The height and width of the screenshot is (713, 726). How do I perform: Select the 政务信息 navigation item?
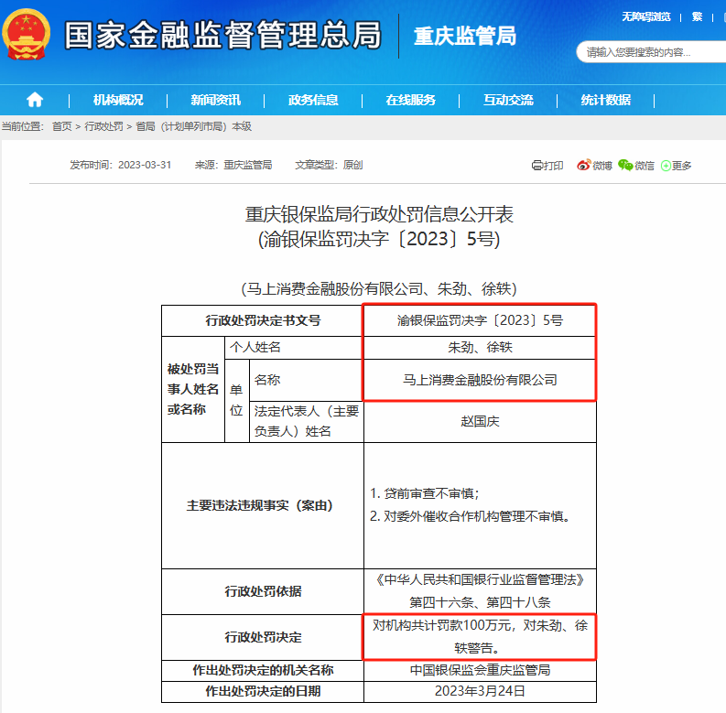[x=313, y=100]
